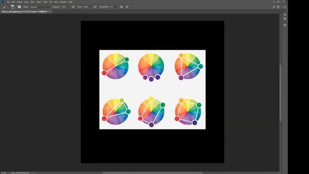Select the Colour_and_light.psd document tab
The width and height of the screenshot is (309, 174).
coord(25,12)
